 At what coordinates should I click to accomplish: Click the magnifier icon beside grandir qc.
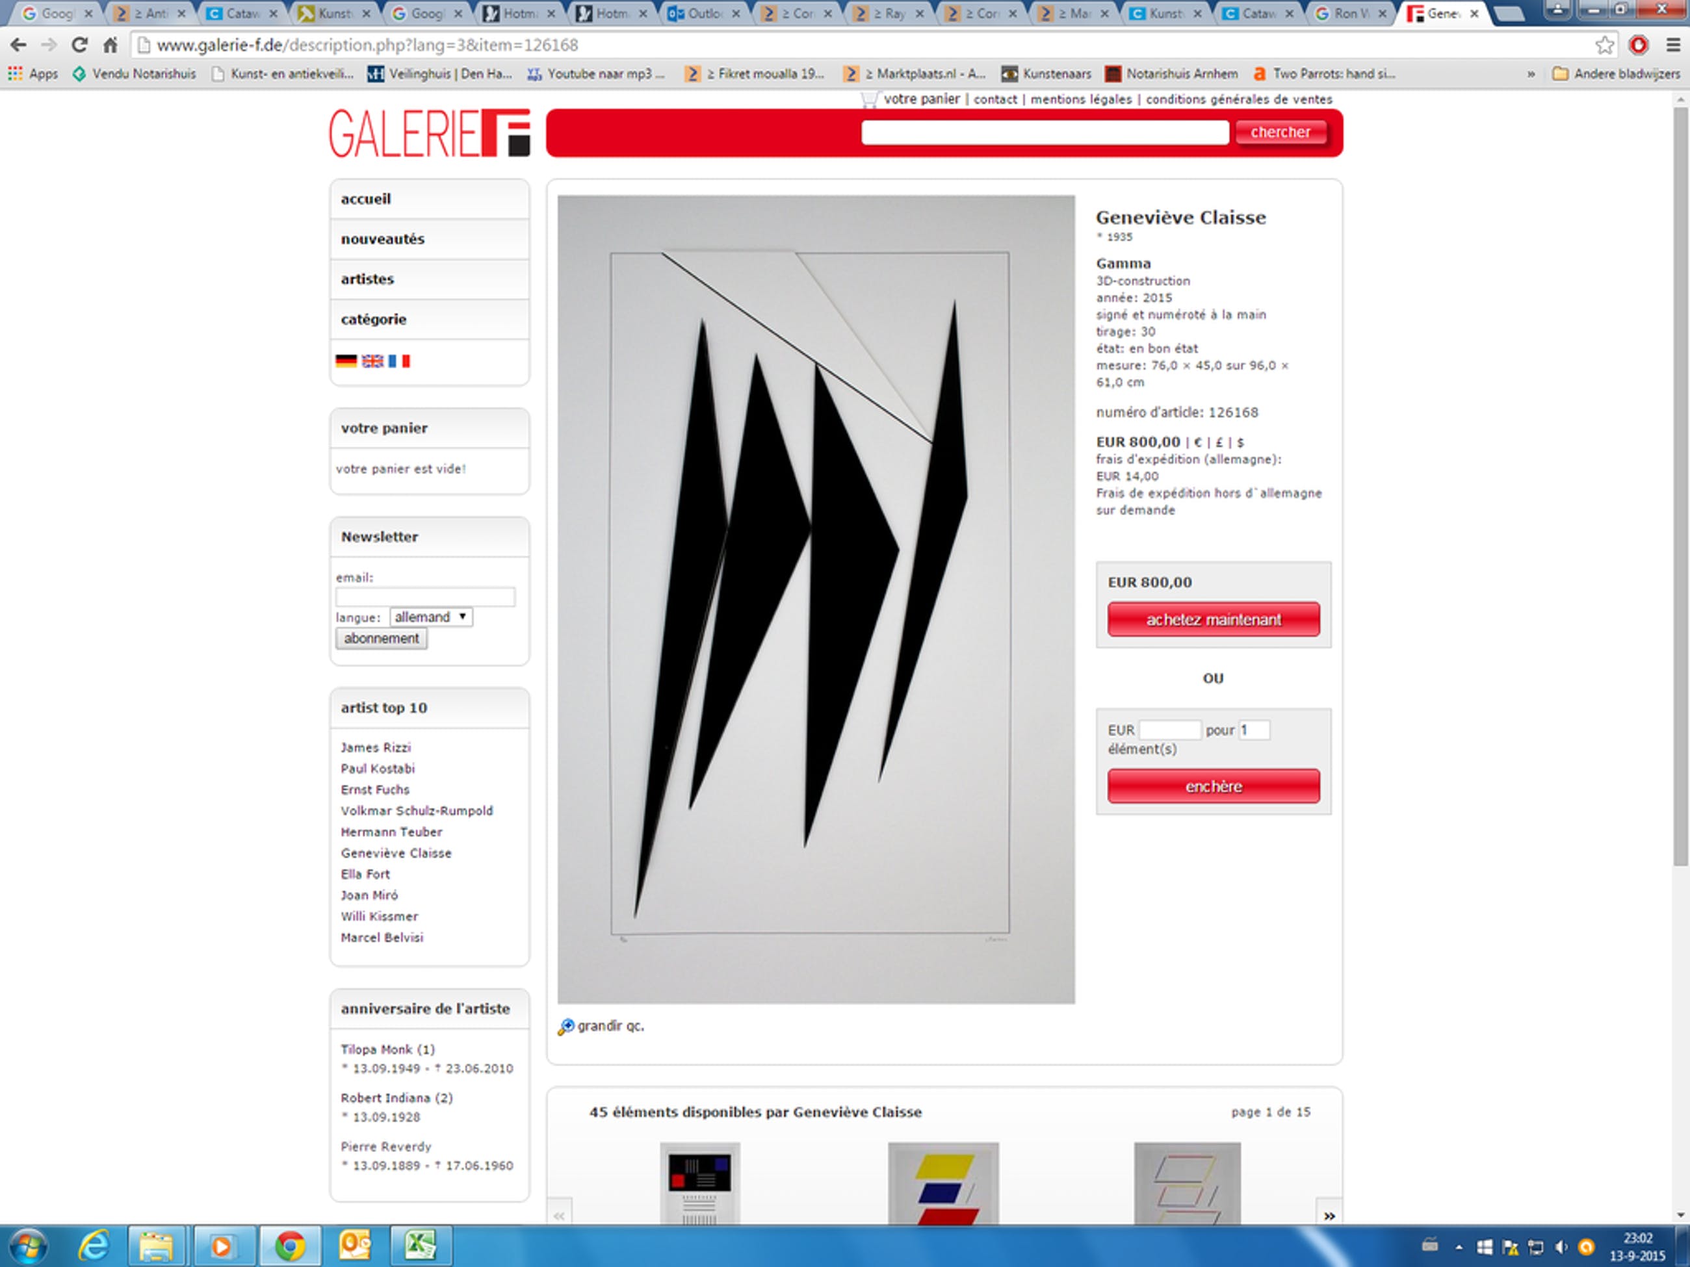(565, 1027)
